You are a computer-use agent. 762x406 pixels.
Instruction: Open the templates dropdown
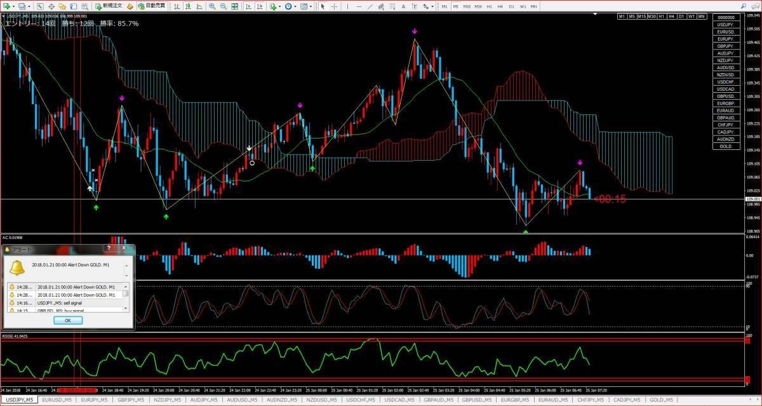point(306,6)
